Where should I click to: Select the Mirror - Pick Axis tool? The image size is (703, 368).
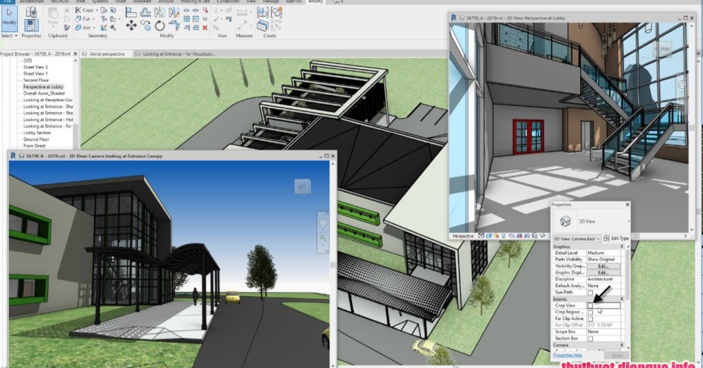[x=159, y=12]
